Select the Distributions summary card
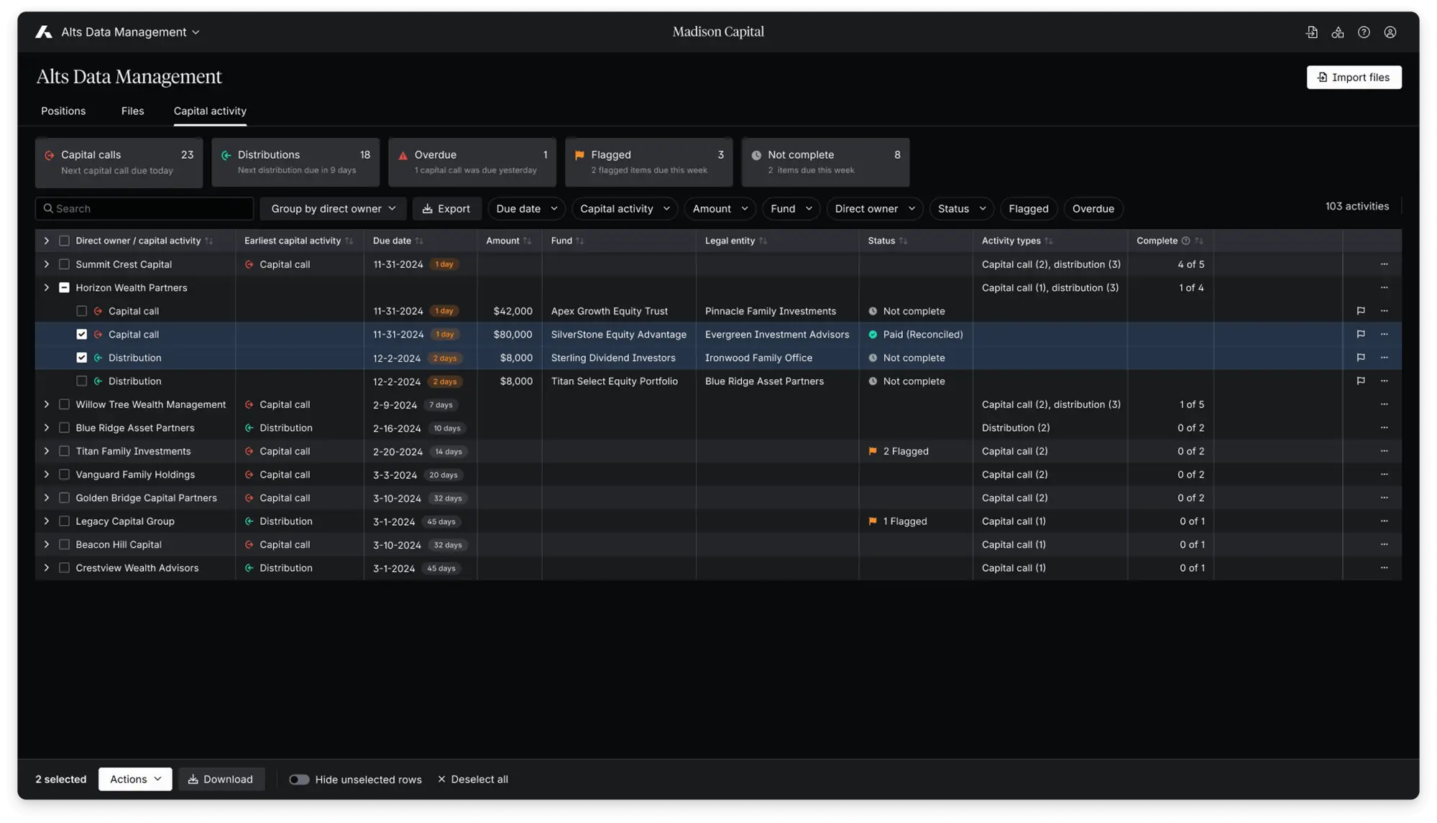Image resolution: width=1437 pixels, height=823 pixels. pyautogui.click(x=295, y=163)
